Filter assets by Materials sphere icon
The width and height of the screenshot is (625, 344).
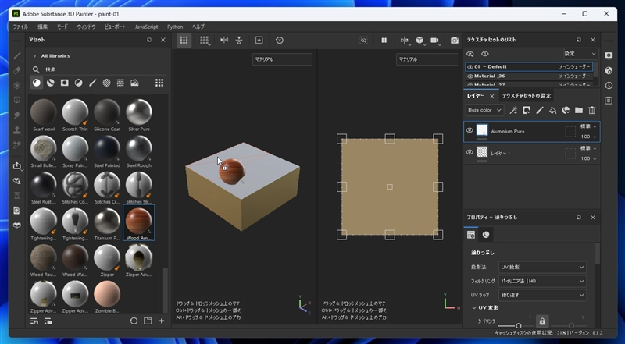click(37, 83)
